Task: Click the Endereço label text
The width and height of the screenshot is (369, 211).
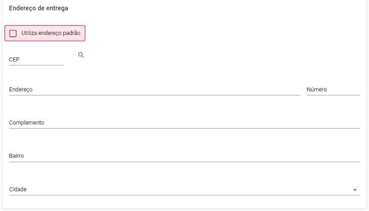Action: point(21,90)
